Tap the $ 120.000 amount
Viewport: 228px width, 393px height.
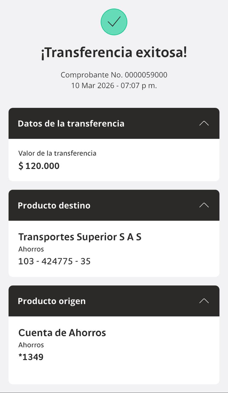42,166
